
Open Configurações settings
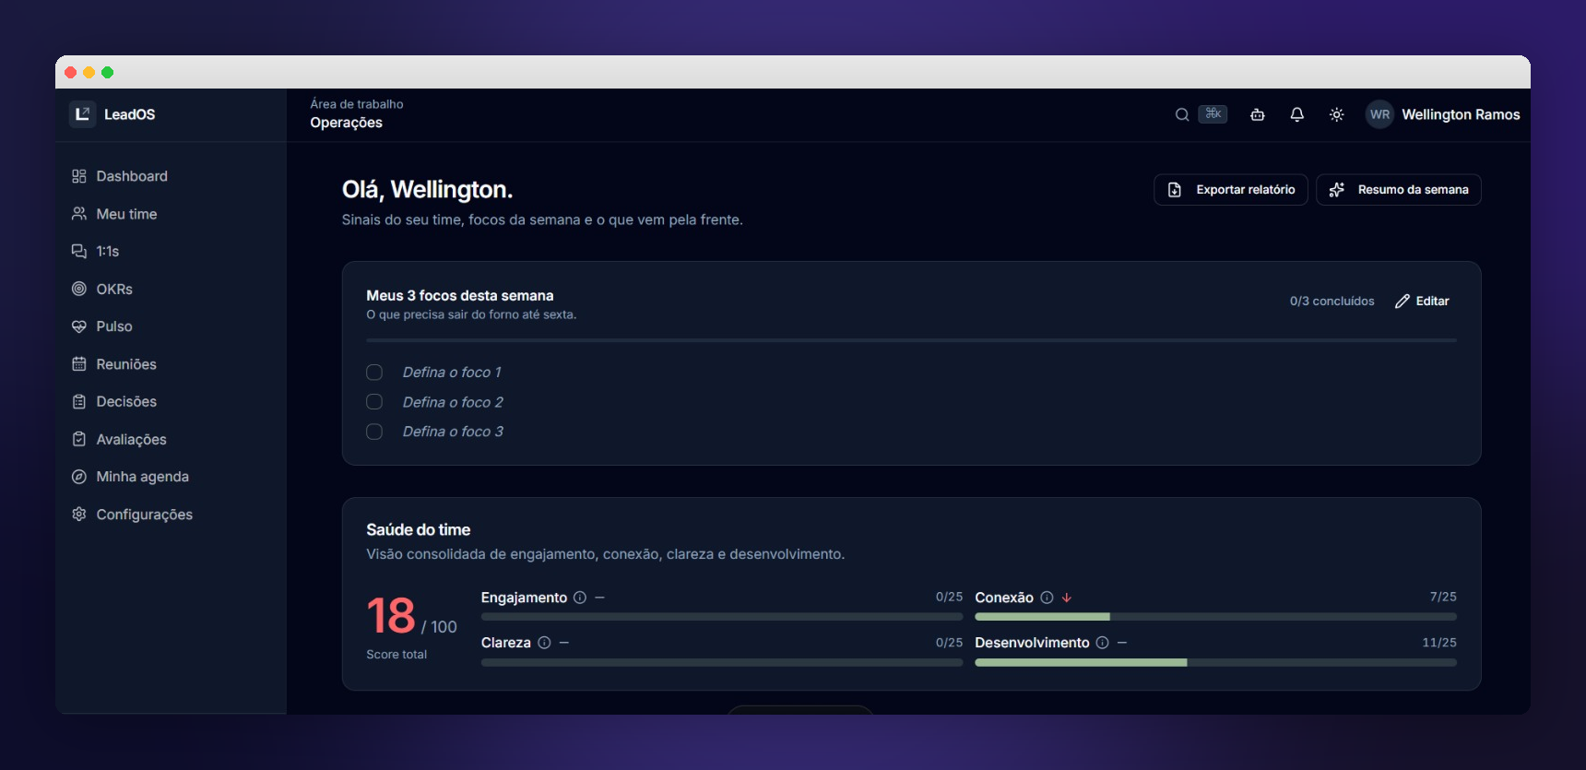click(x=171, y=515)
